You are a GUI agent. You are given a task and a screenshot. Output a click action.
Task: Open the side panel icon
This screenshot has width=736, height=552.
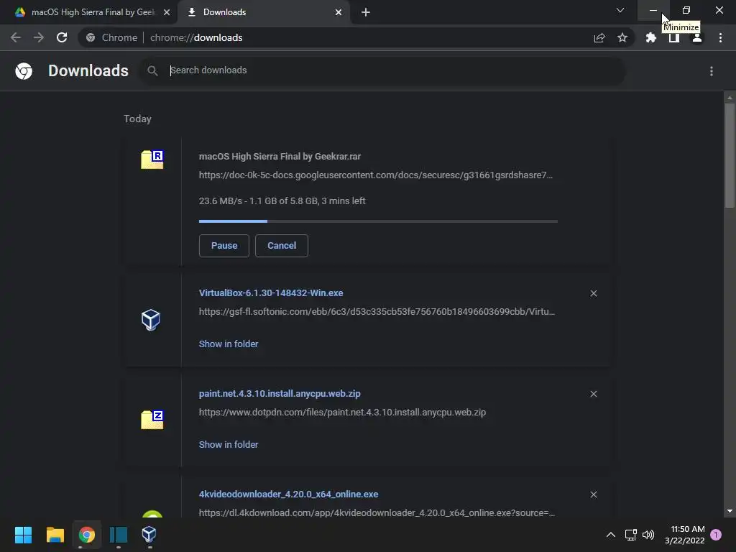[674, 37]
